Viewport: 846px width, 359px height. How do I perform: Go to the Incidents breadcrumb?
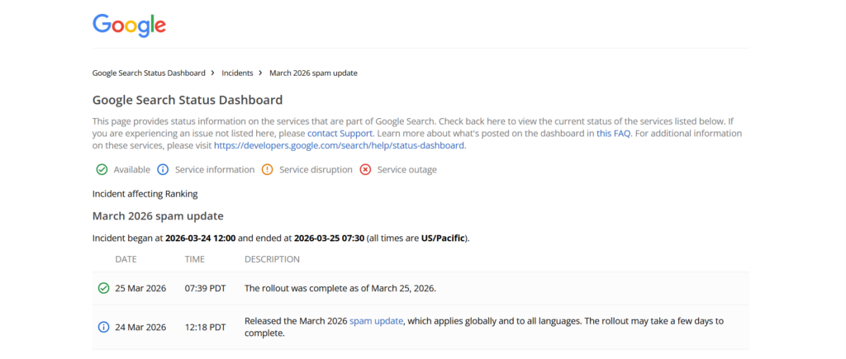pos(237,73)
